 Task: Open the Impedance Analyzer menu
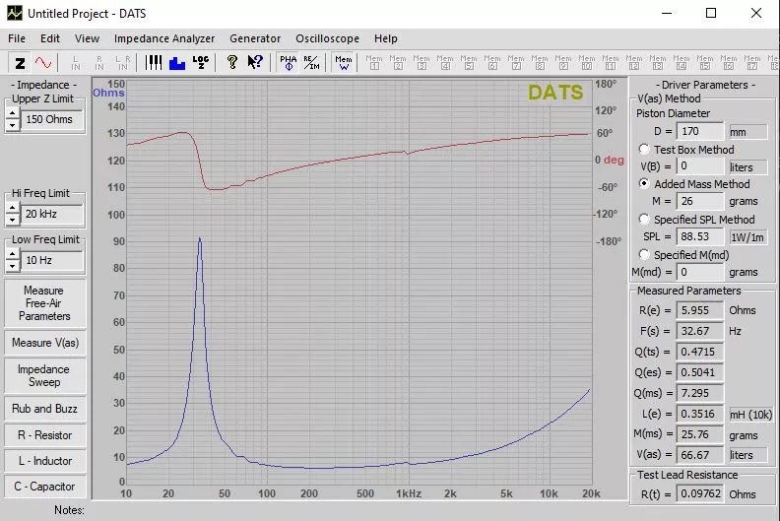point(164,38)
